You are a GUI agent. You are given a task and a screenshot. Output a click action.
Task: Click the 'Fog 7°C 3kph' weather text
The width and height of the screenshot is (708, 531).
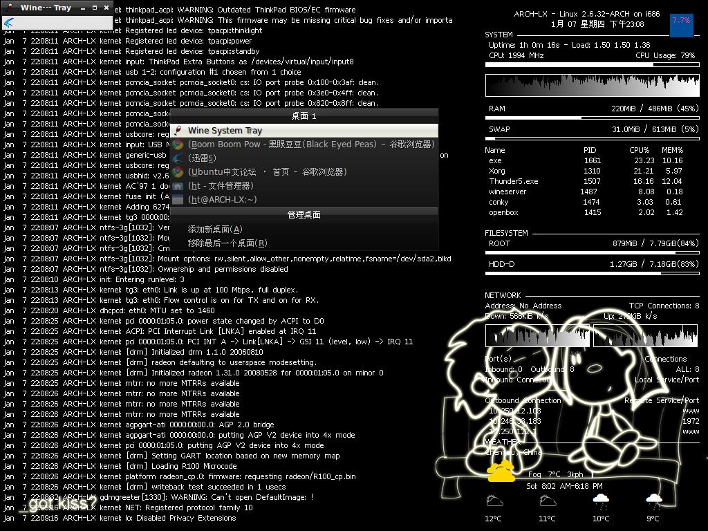coord(555,474)
